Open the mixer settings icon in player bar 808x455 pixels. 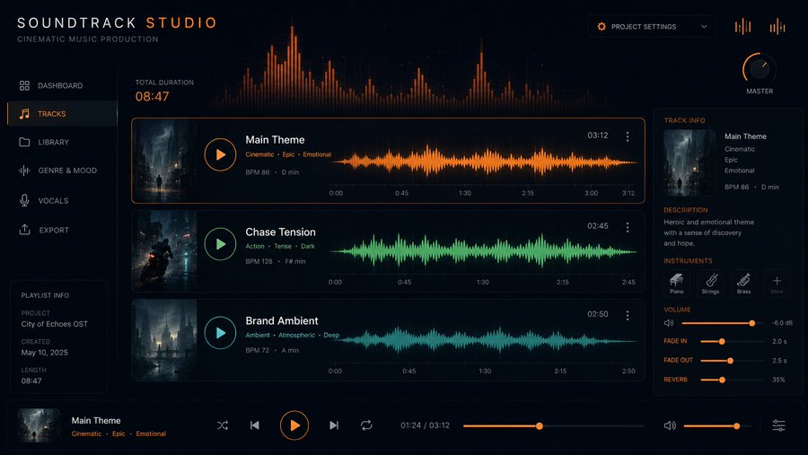[x=778, y=425]
